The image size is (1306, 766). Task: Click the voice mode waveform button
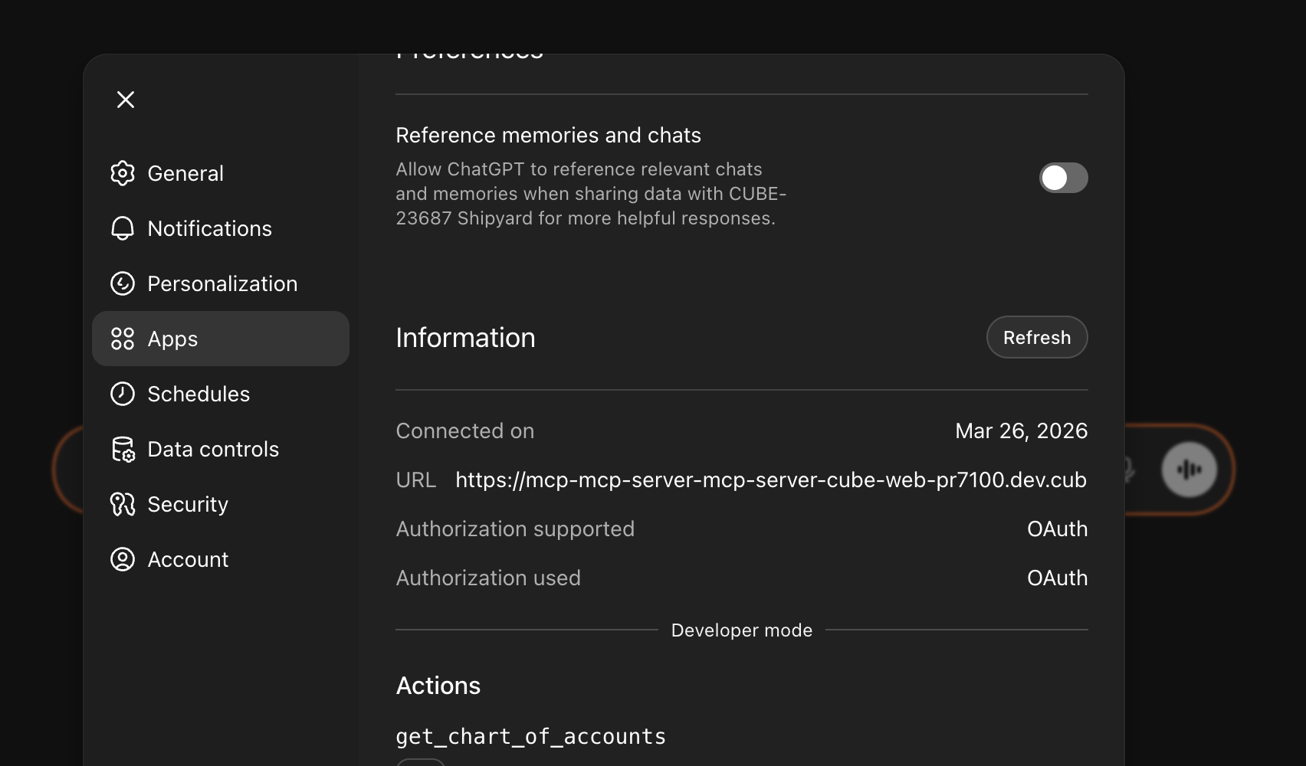click(1189, 470)
